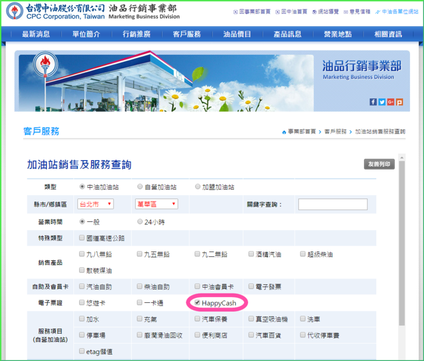Open the 台北市 county dropdown
Screen dimensions: 424x361
[96, 204]
